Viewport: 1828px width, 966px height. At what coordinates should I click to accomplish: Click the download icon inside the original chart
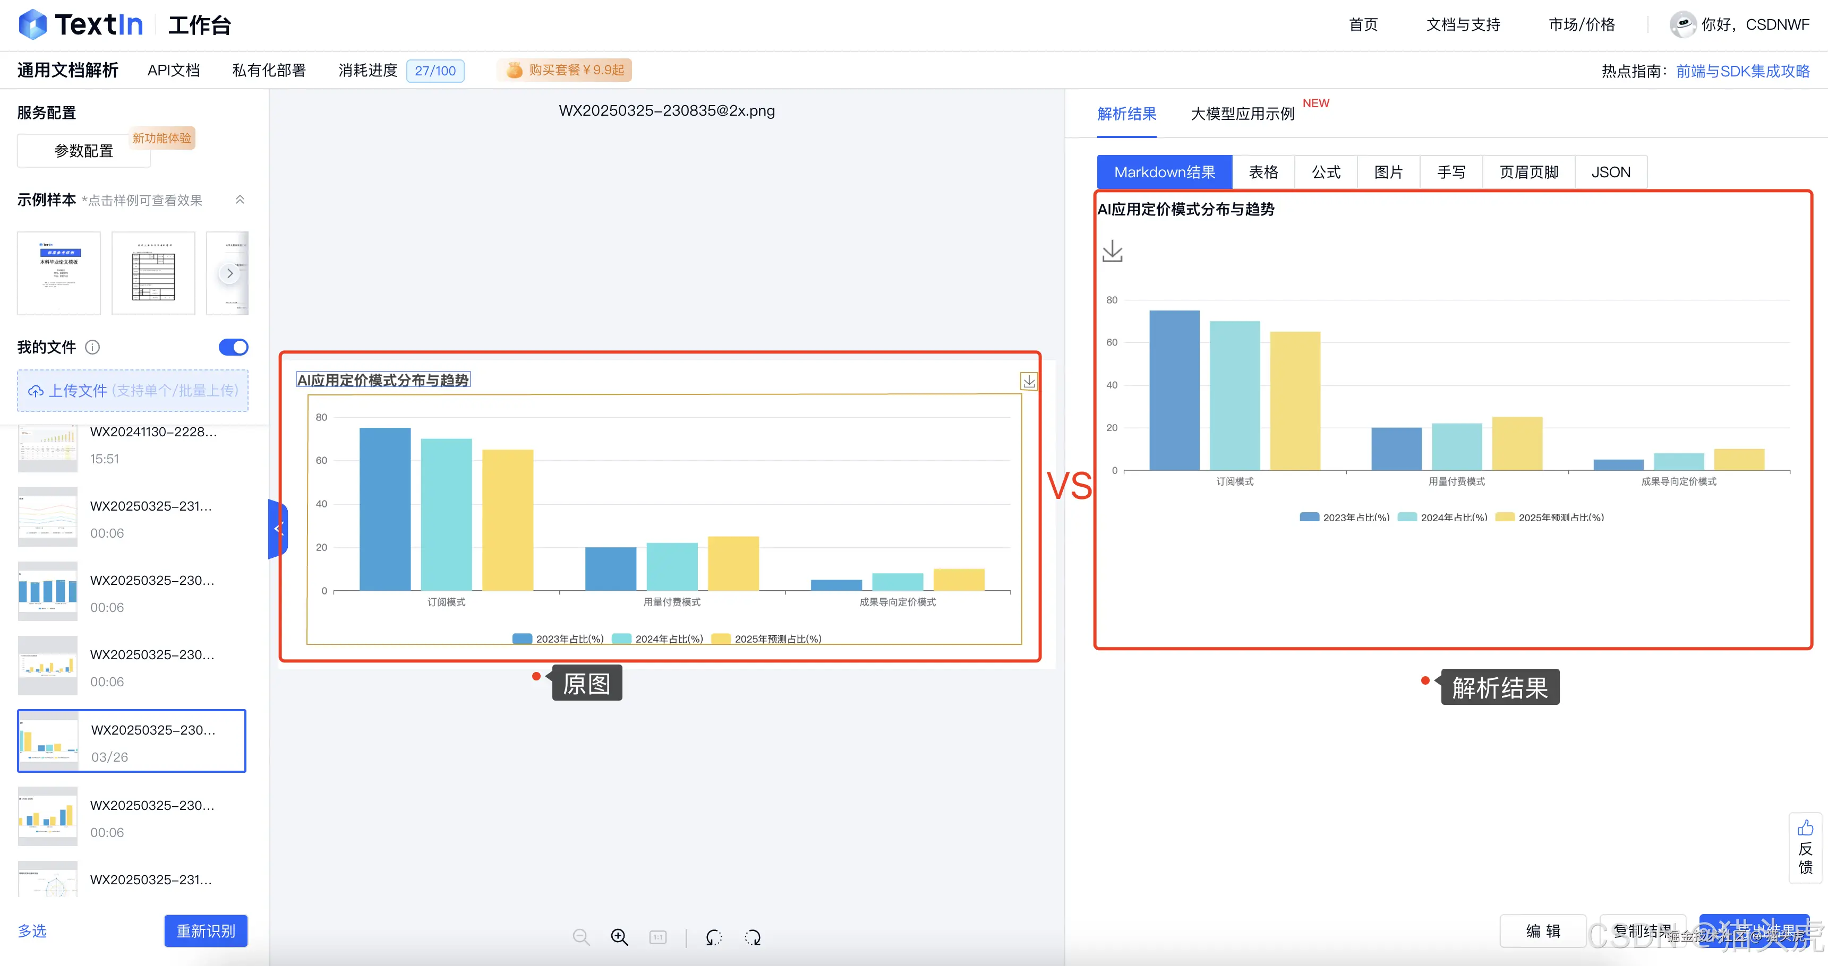[x=1029, y=381]
